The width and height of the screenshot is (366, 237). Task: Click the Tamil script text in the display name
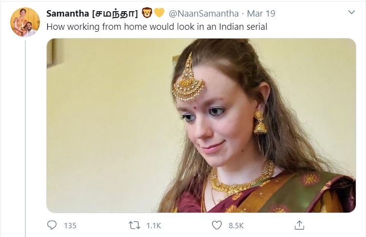115,13
